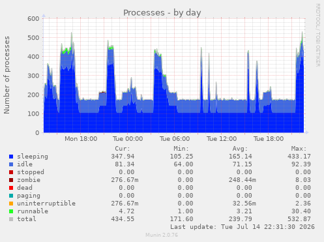Image resolution: width=324 pixels, height=242 pixels.
Task: Click the 'Number of processes' axis label
Action: coord(7,75)
